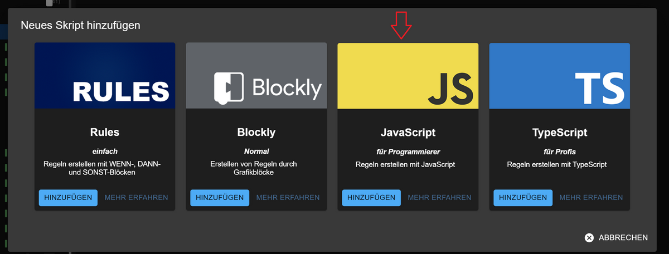Add a new JavaScript script
Viewport: 669px width, 254px height.
371,198
